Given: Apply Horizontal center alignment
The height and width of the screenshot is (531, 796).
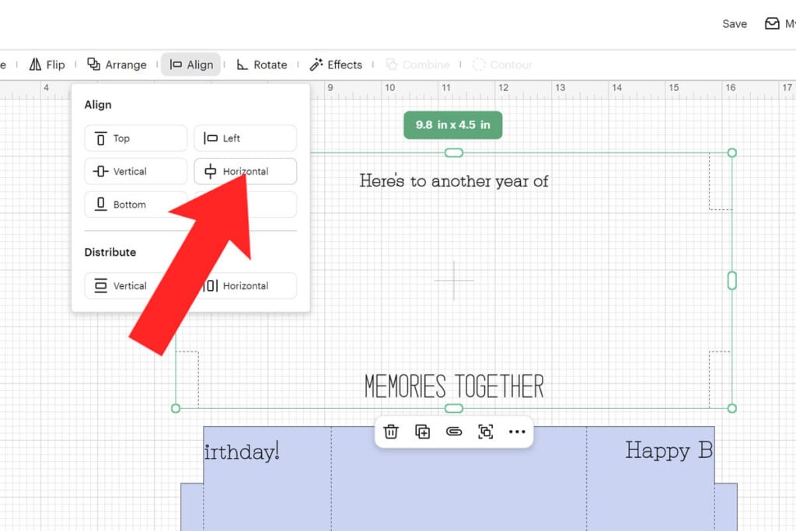Looking at the screenshot, I should 245,171.
